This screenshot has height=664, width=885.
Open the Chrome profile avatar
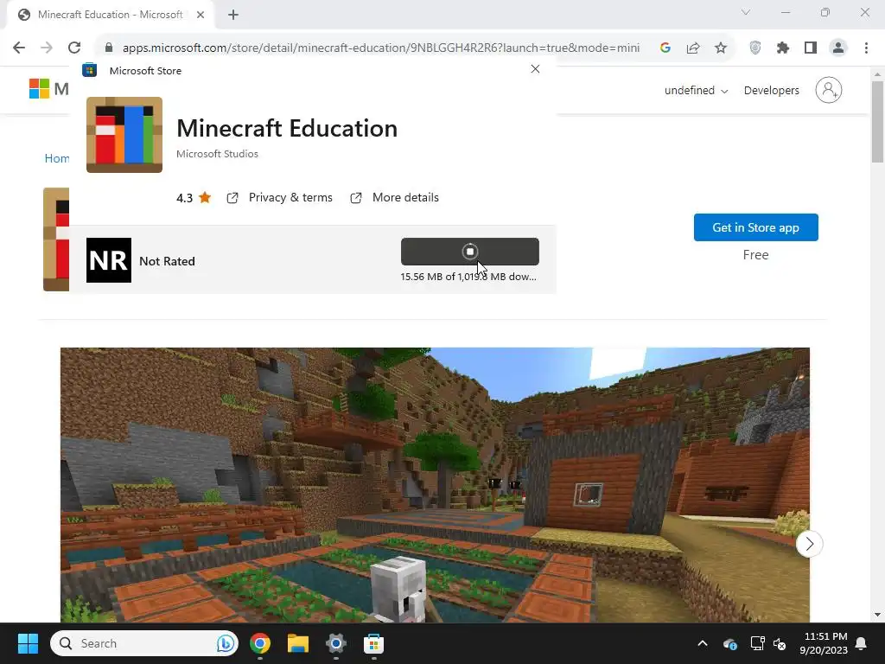[x=838, y=48]
